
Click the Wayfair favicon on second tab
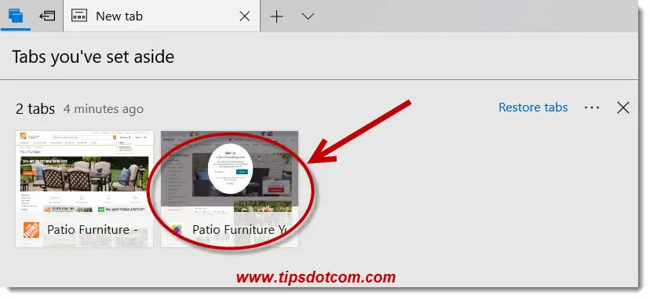pyautogui.click(x=177, y=230)
